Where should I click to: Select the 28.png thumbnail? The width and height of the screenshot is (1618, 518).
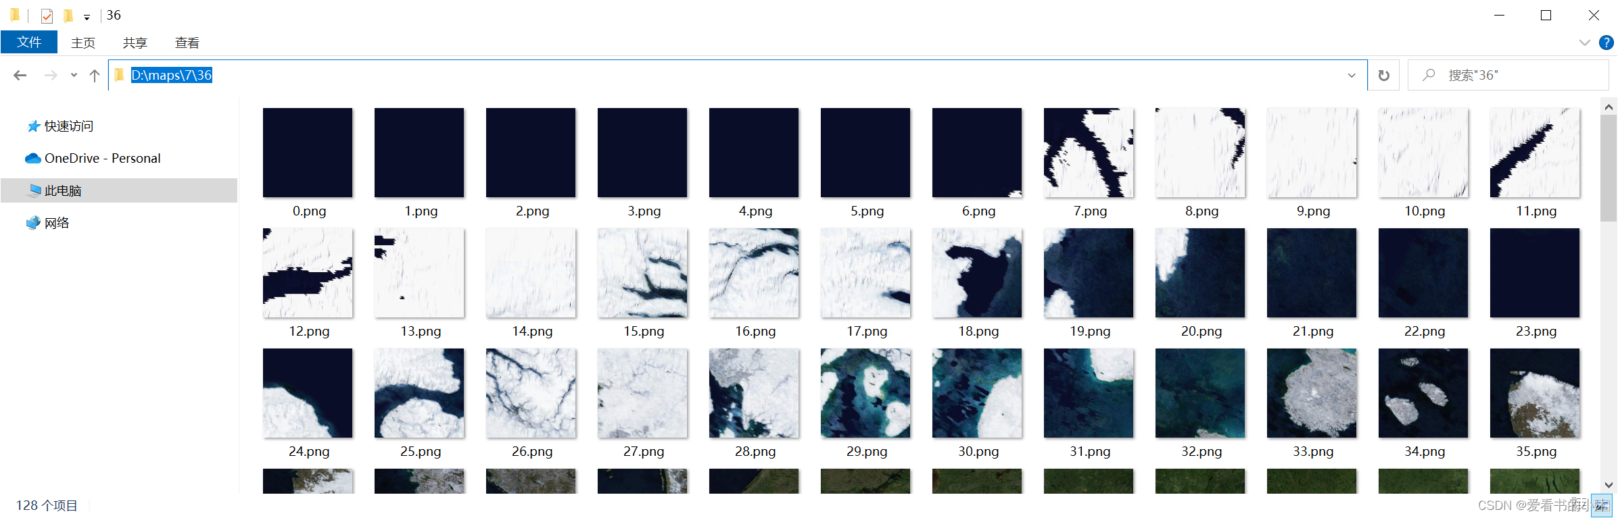(x=754, y=393)
